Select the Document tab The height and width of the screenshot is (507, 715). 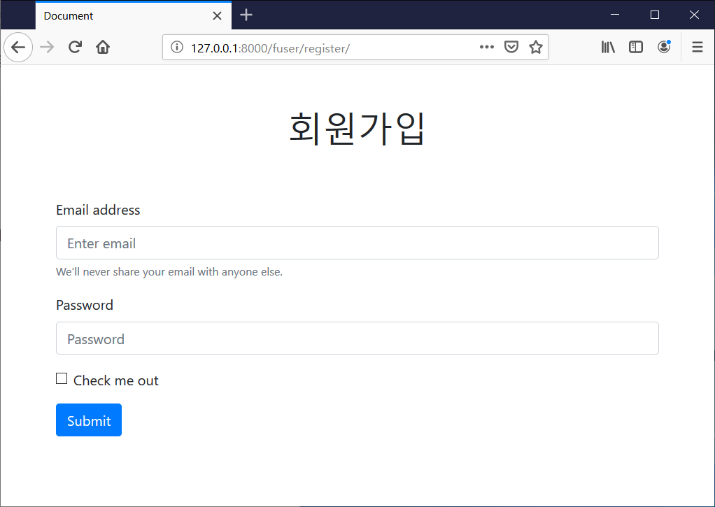[x=134, y=16]
